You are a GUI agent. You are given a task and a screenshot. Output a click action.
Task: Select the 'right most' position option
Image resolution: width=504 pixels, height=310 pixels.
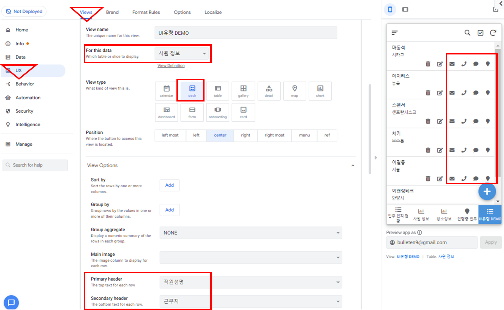point(274,135)
